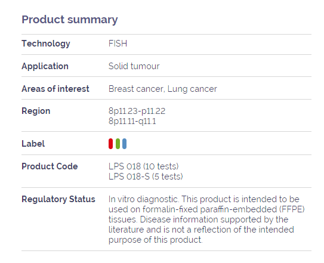Click the Application row label
The width and height of the screenshot is (324, 263).
click(45, 66)
